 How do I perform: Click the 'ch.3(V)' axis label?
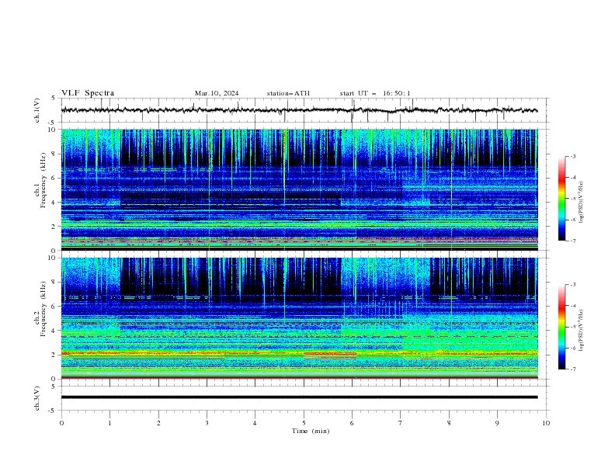click(37, 398)
